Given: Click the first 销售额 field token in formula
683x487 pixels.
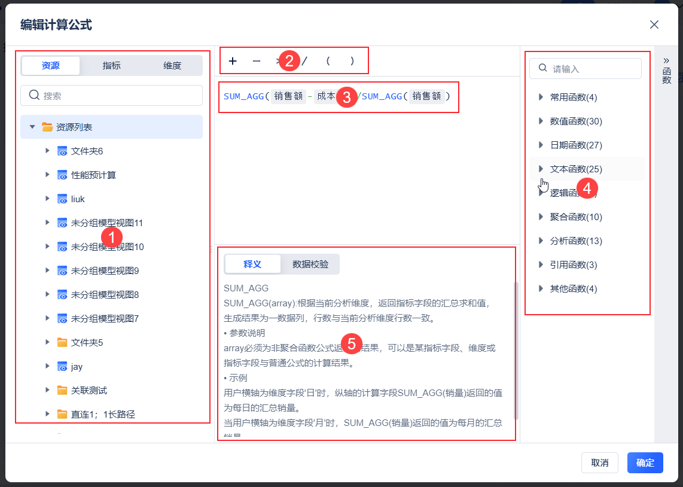Looking at the screenshot, I should point(288,96).
